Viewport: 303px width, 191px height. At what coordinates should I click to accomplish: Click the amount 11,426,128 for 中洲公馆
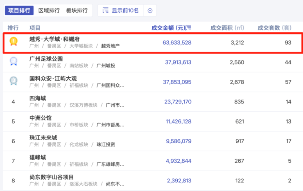[x=178, y=121]
